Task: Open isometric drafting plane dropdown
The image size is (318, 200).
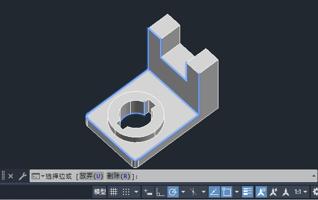Action: [204, 191]
